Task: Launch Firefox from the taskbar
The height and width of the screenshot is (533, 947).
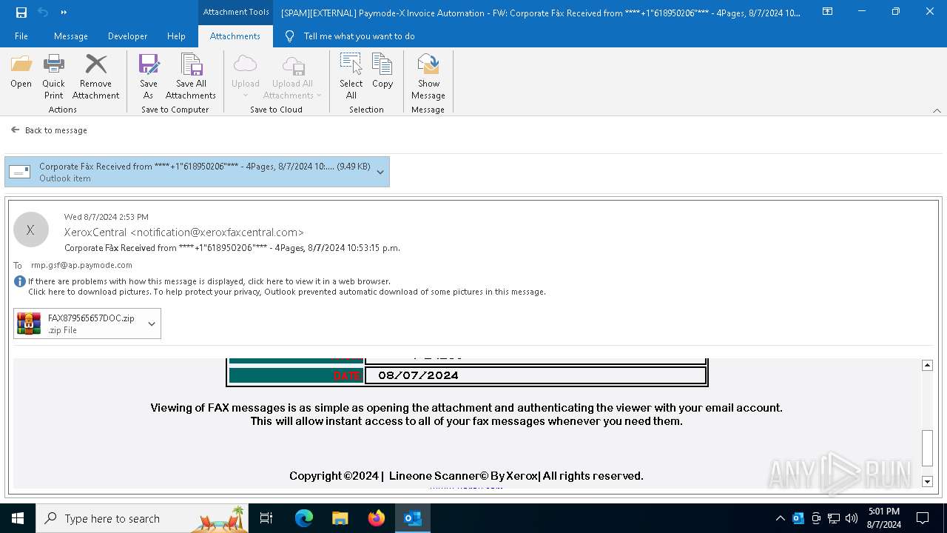Action: pyautogui.click(x=377, y=518)
